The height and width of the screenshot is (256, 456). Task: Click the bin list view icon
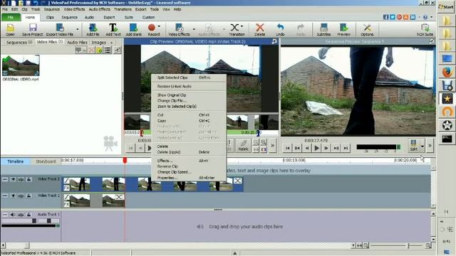pos(108,50)
